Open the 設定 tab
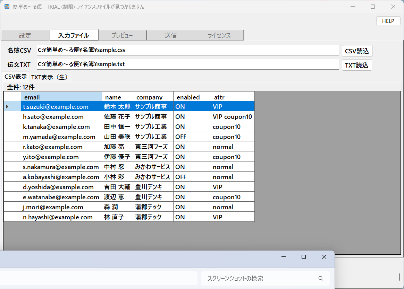The width and height of the screenshot is (404, 289). pos(25,35)
